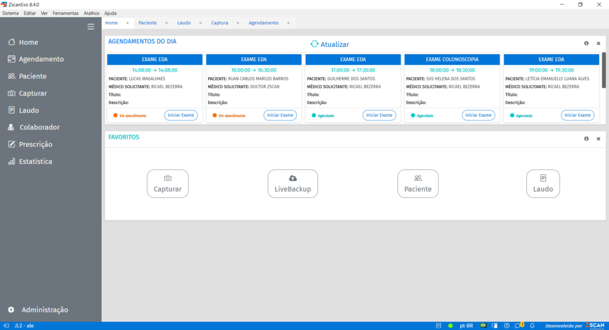Open the Ferramentas menu
The width and height of the screenshot is (609, 330).
65,13
